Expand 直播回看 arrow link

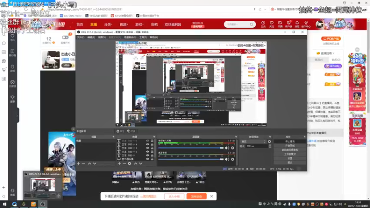pos(327,53)
